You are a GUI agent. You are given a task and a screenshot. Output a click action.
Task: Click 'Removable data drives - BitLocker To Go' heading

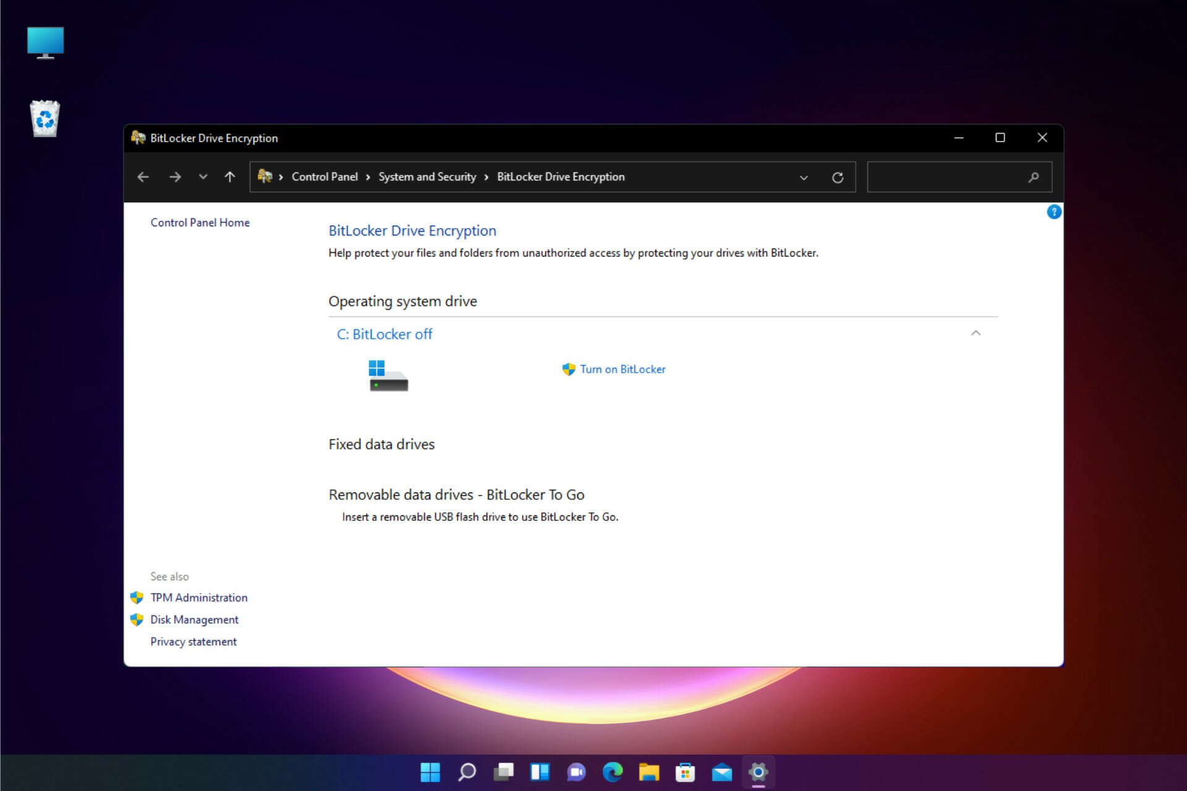pos(456,495)
